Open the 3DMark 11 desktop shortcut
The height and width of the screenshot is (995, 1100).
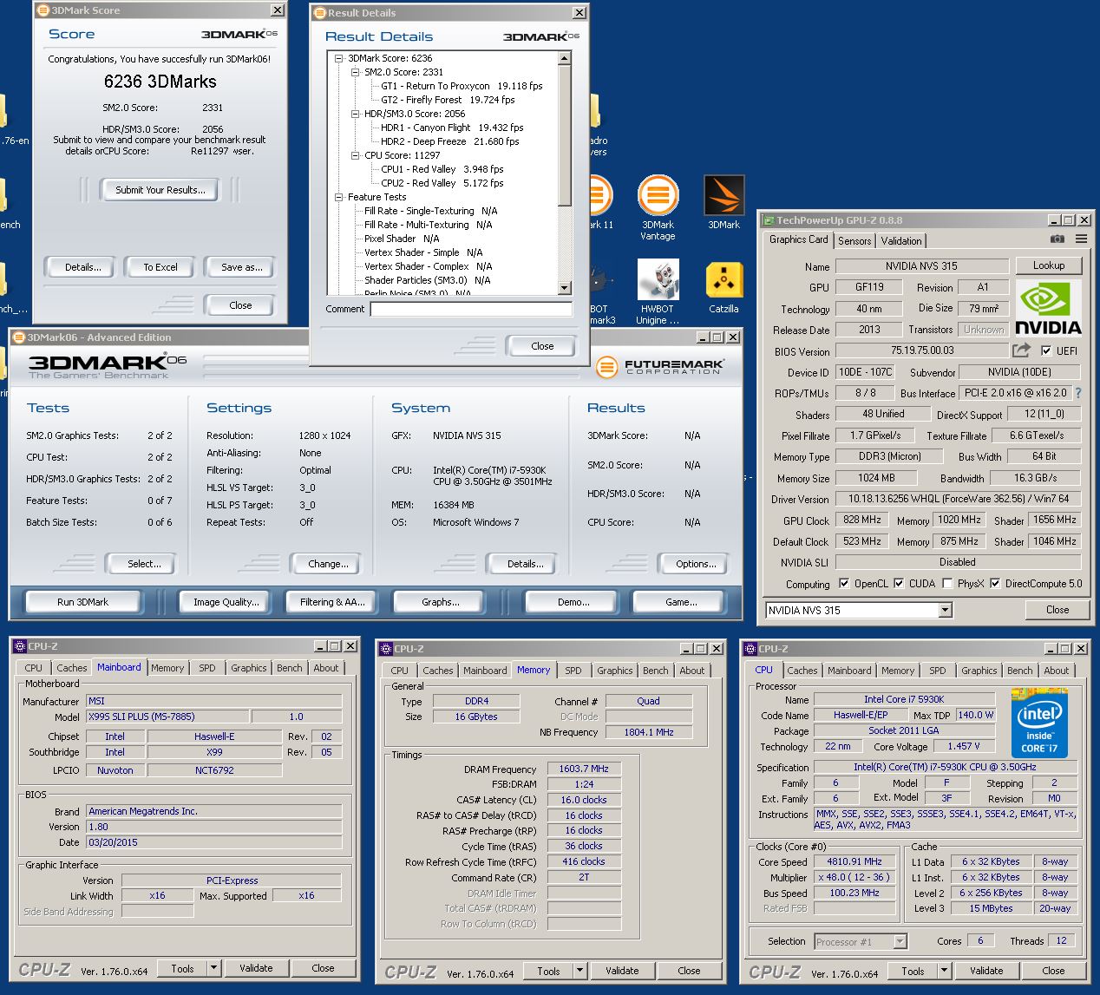point(599,202)
